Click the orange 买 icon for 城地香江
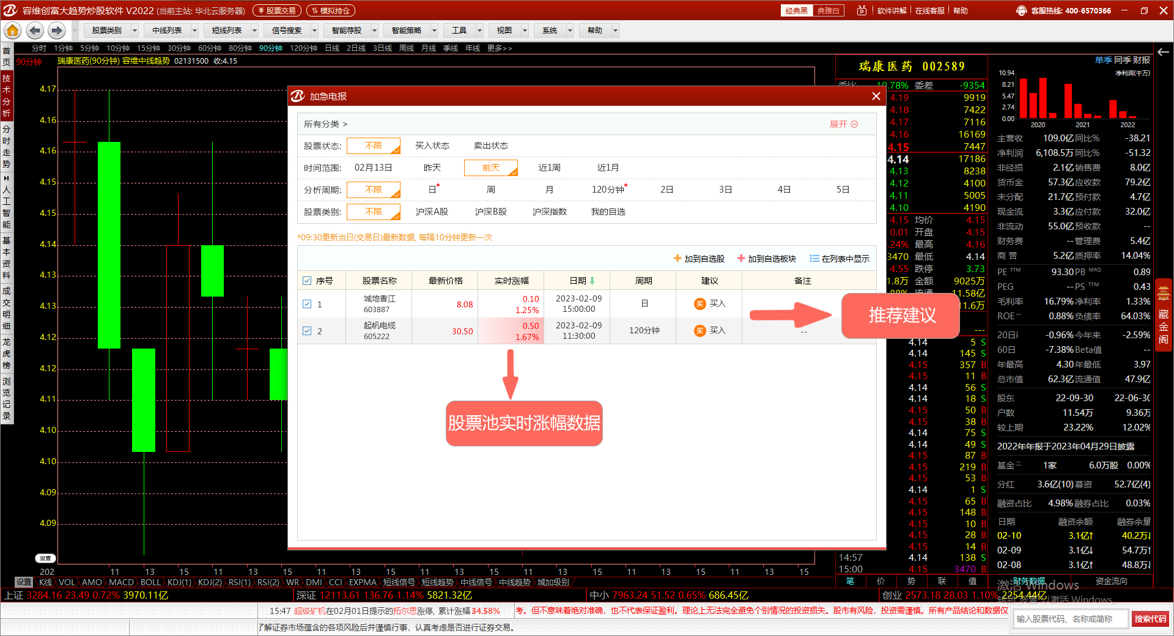The image size is (1174, 636). pos(700,304)
